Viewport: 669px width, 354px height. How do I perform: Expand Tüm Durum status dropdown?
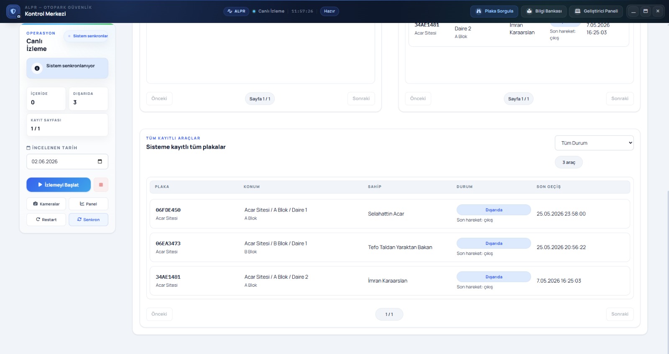tap(594, 143)
